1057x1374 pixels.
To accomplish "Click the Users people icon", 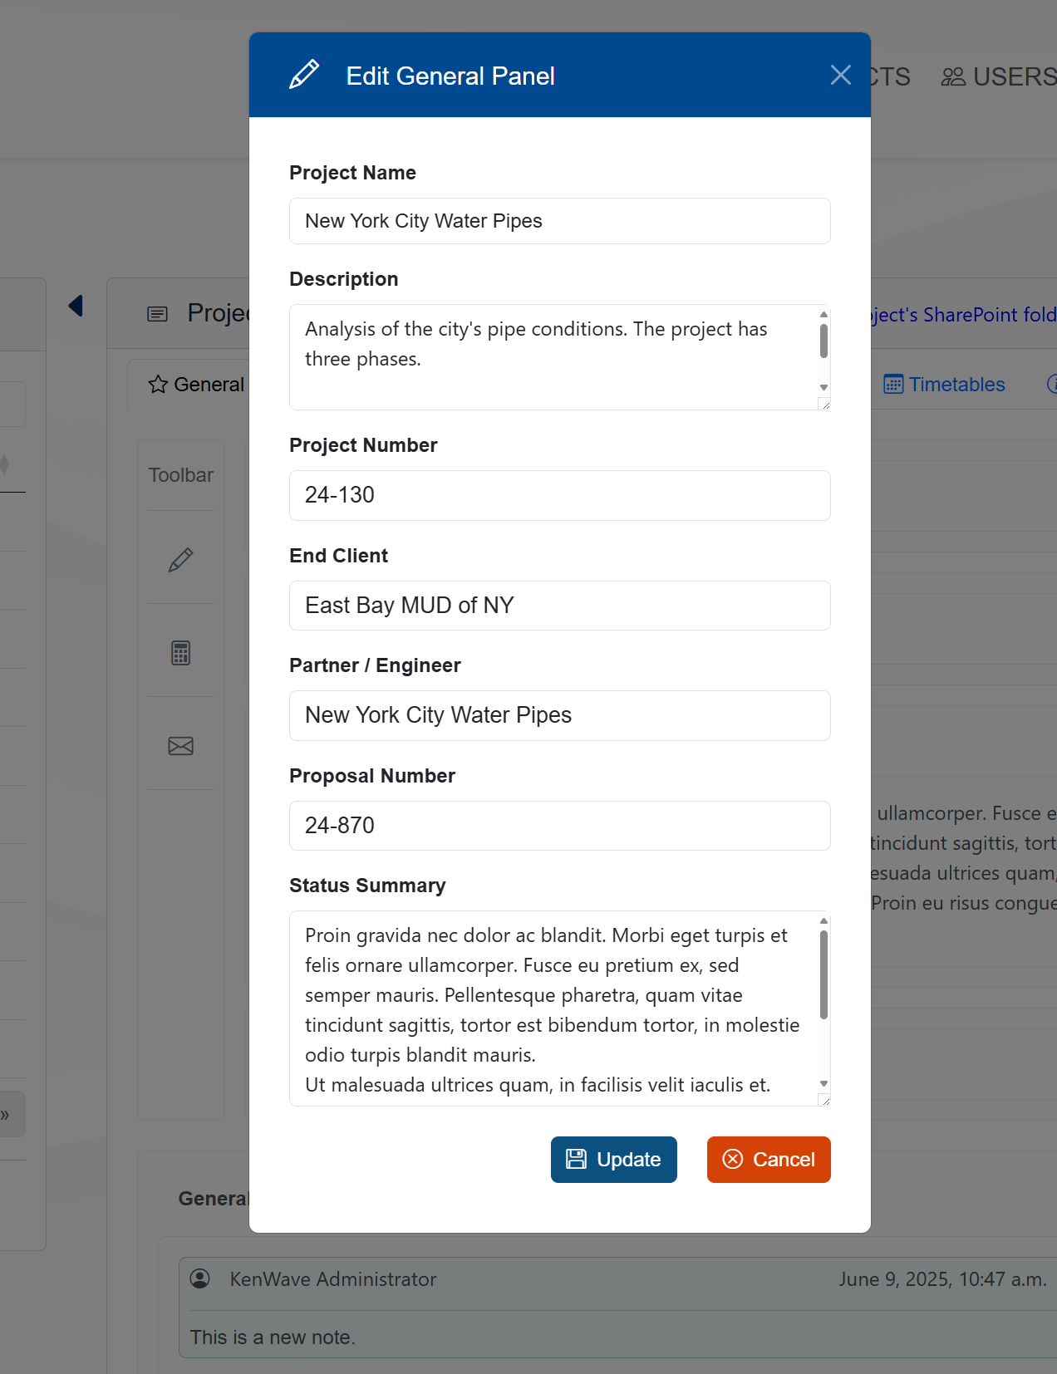I will coord(952,77).
